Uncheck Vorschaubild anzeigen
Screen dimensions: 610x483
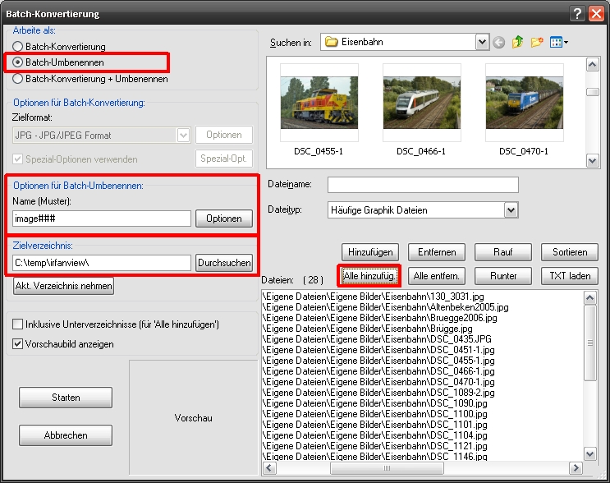(17, 343)
